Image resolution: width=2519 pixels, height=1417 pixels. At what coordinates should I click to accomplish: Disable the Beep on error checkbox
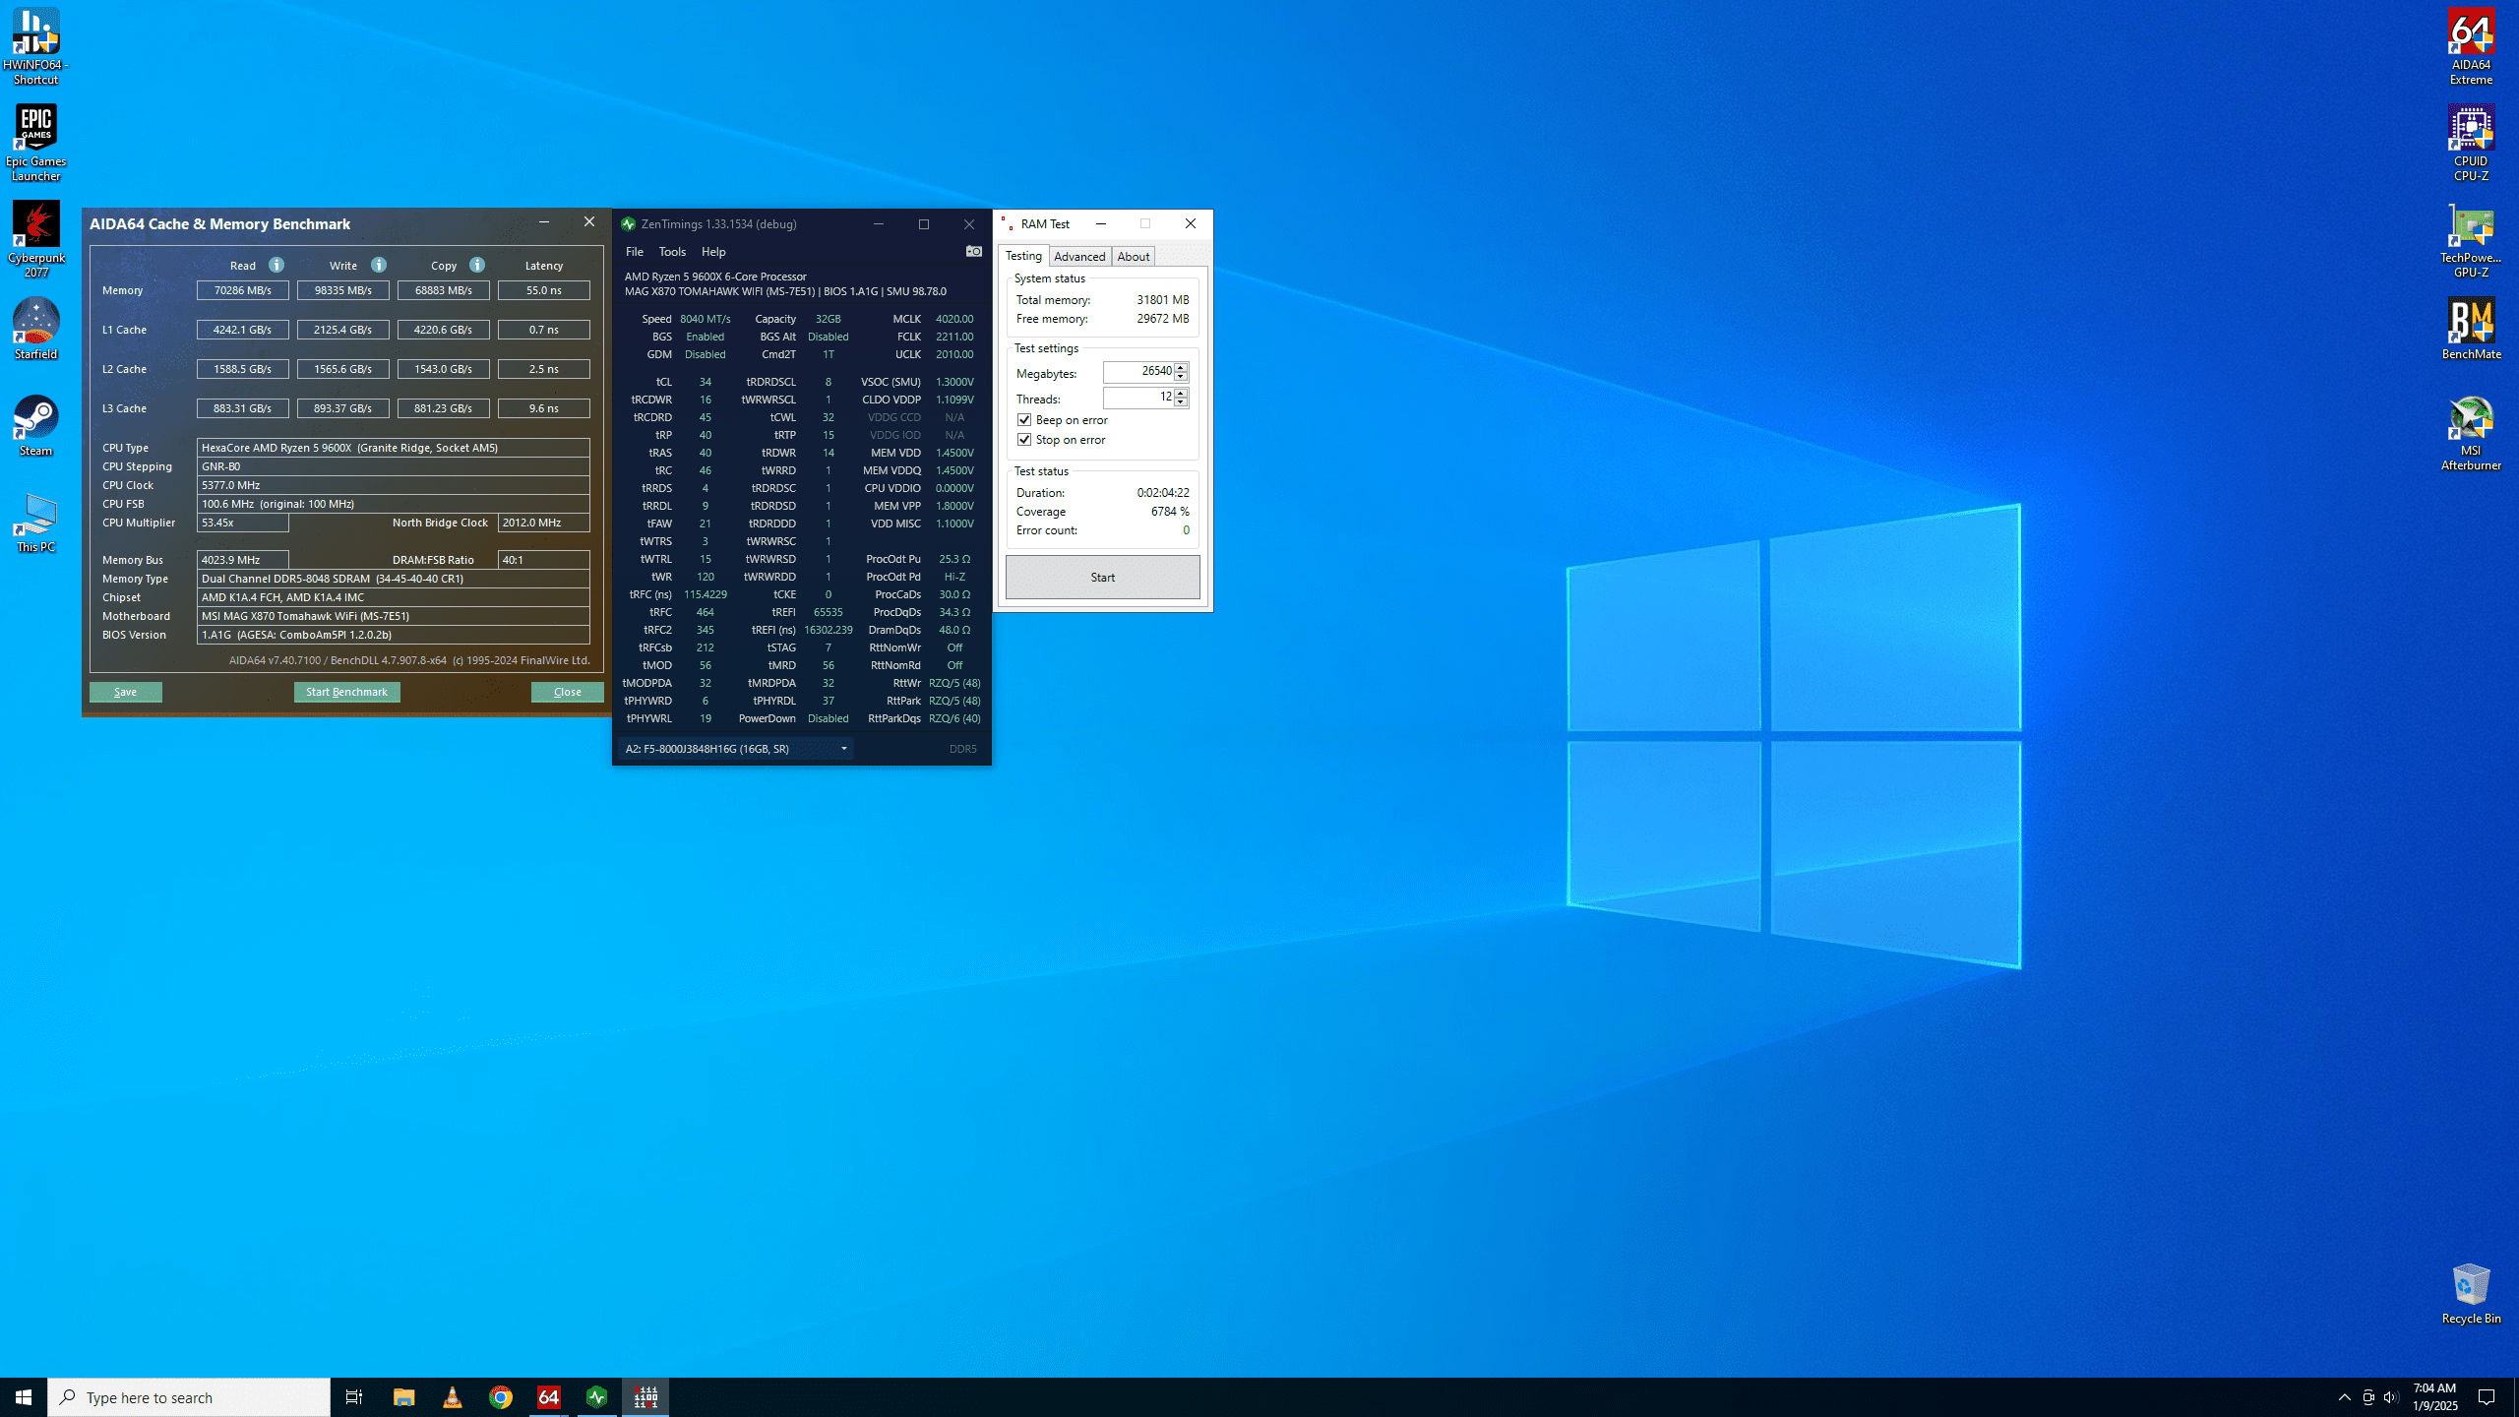click(x=1024, y=420)
